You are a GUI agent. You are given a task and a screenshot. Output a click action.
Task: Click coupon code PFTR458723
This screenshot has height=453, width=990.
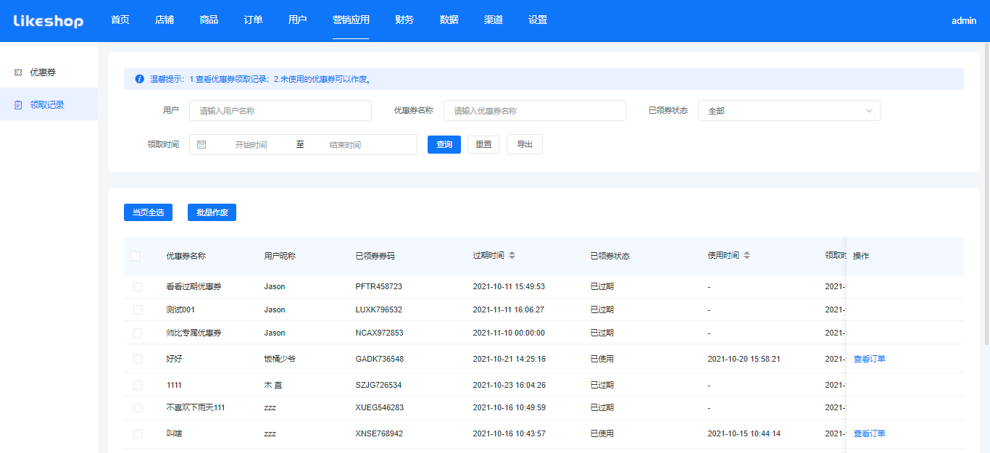click(x=379, y=287)
